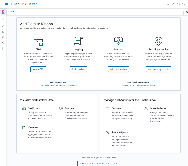Click the Visualize and Explore Data heading
This screenshot has width=188, height=166.
click(37, 100)
